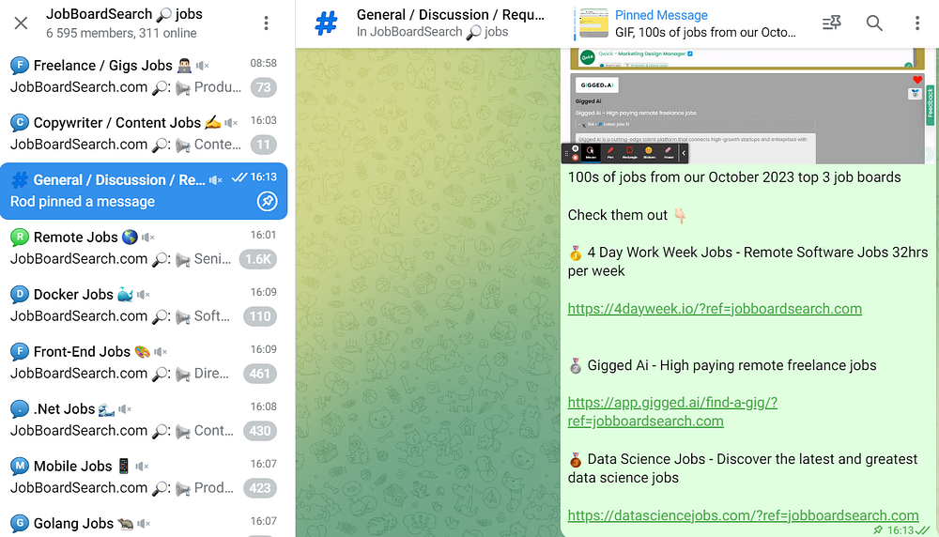
Task: Click "Data Science Jobs - Discover" message line
Action: 743,468
